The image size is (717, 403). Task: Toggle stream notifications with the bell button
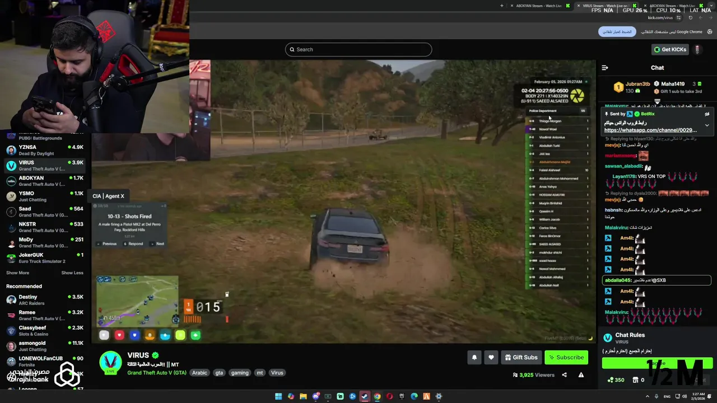(x=474, y=357)
